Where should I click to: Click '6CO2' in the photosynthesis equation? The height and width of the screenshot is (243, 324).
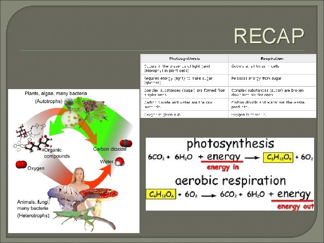[156, 157]
